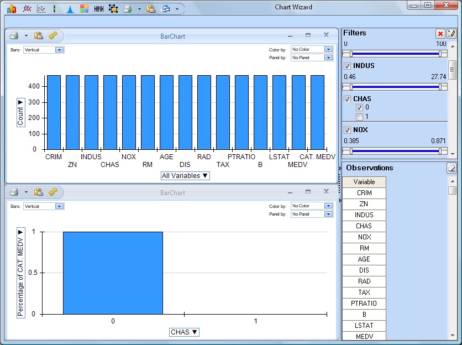
Task: Create a line chart from main toolbar
Action: click(x=27, y=9)
